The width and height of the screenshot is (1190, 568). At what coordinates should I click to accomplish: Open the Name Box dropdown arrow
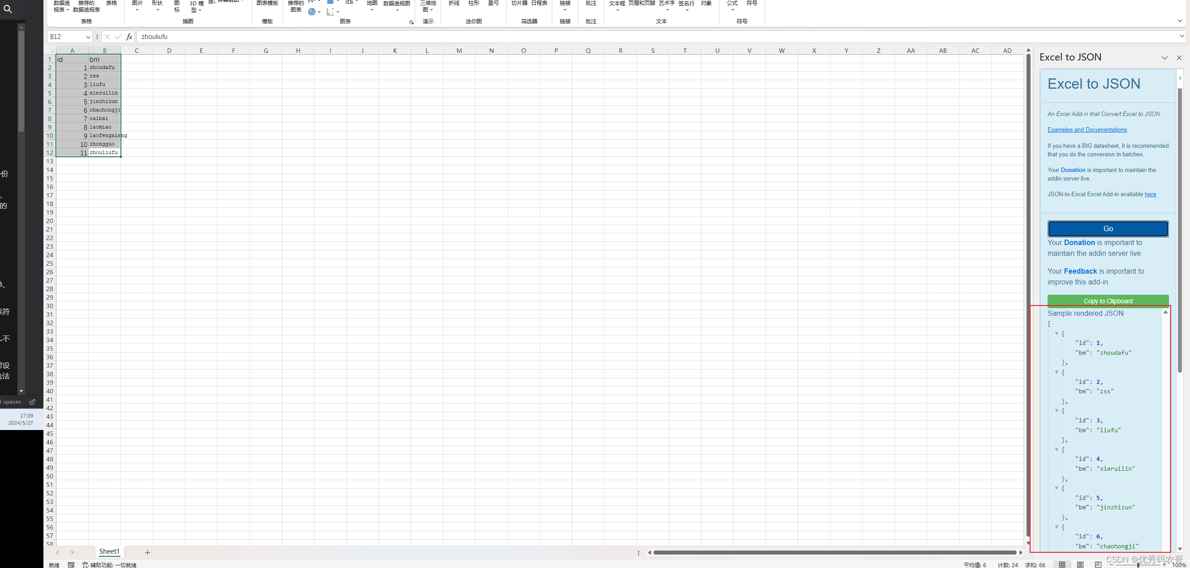tap(88, 37)
